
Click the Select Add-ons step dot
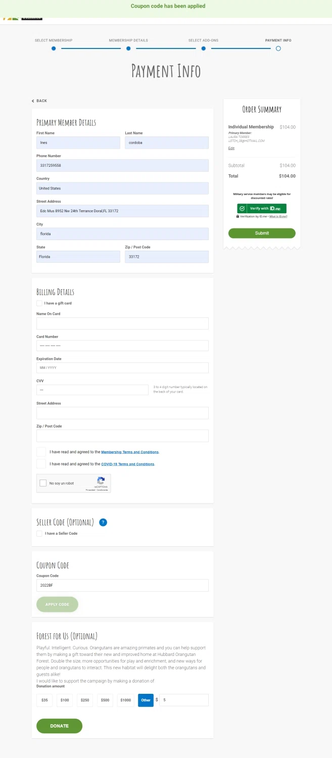point(203,49)
